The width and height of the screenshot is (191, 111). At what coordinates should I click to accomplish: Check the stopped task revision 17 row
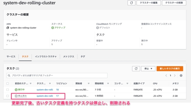tap(7, 96)
